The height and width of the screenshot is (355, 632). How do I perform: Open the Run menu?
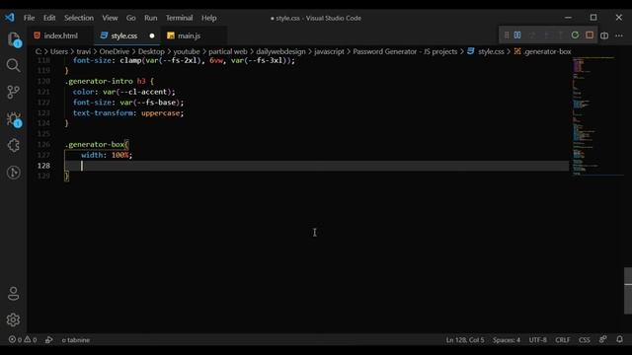[x=151, y=18]
